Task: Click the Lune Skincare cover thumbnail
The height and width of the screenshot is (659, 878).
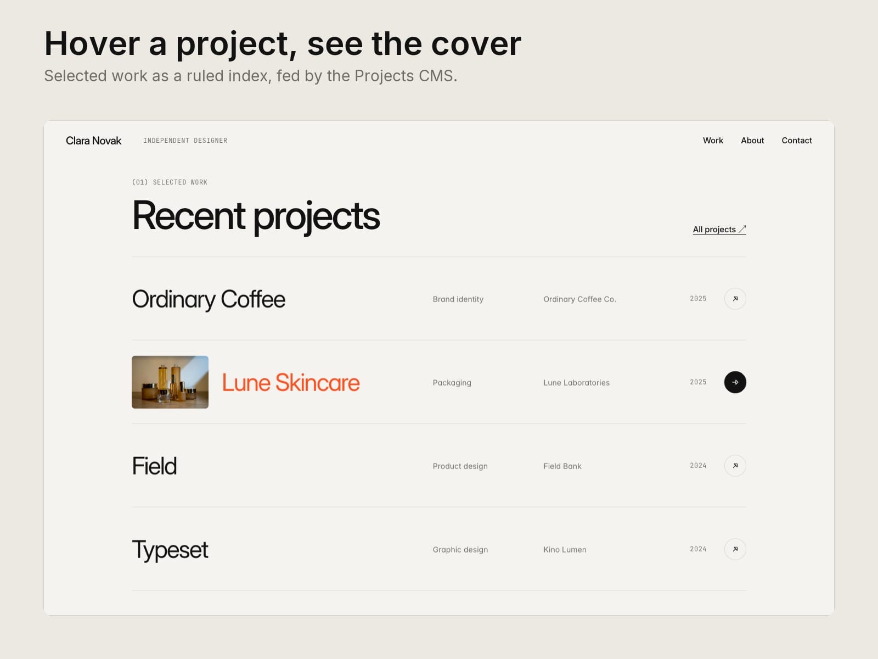Action: 170,382
